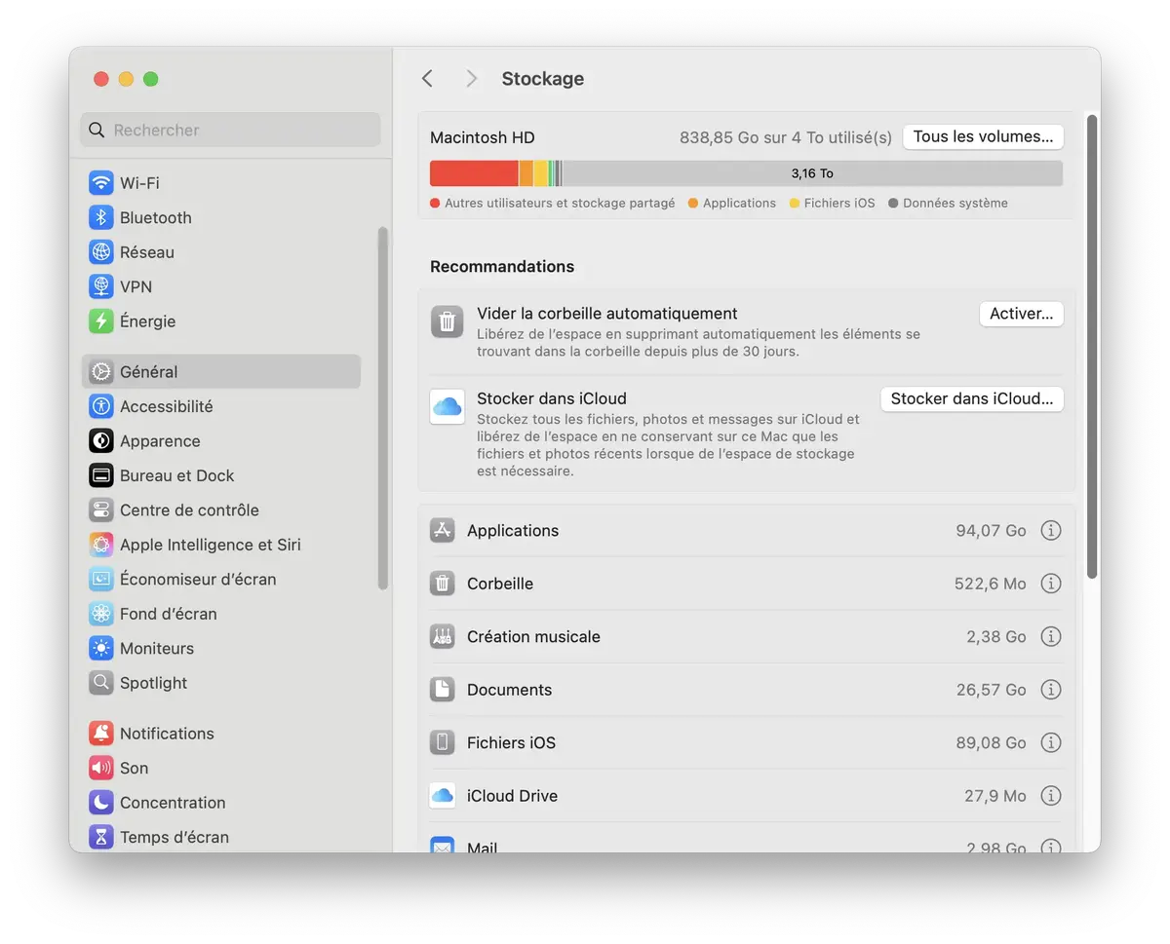Open Bluetooth settings from the sidebar
Screen dimensions: 1170x944
(155, 218)
